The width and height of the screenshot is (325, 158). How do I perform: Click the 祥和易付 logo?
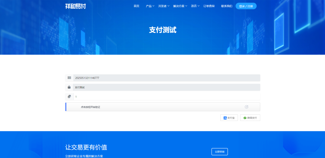tap(76, 6)
